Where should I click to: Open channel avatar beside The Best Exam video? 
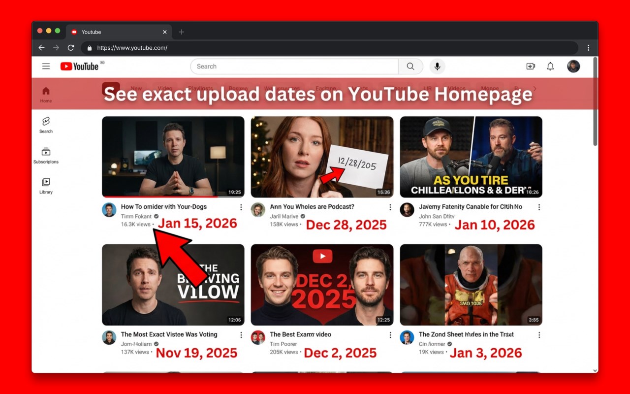pyautogui.click(x=258, y=337)
